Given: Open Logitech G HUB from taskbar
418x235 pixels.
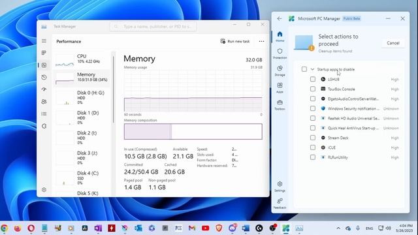Looking at the screenshot, I should [259, 228].
